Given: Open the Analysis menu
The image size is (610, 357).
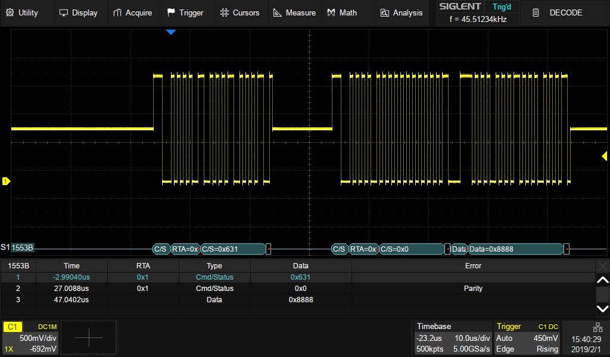Looking at the screenshot, I should pos(402,12).
